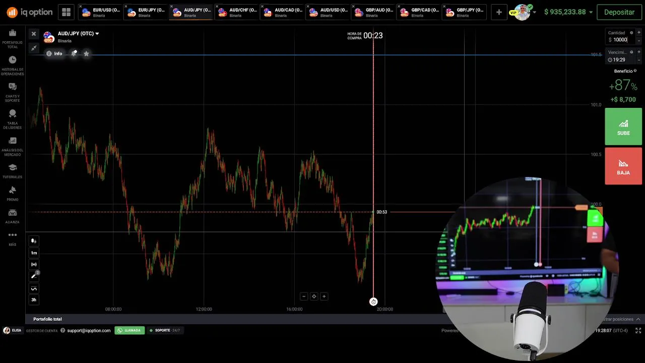This screenshot has width=645, height=363.
Task: Open Chats y Soporte sidebar item
Action: (13, 93)
